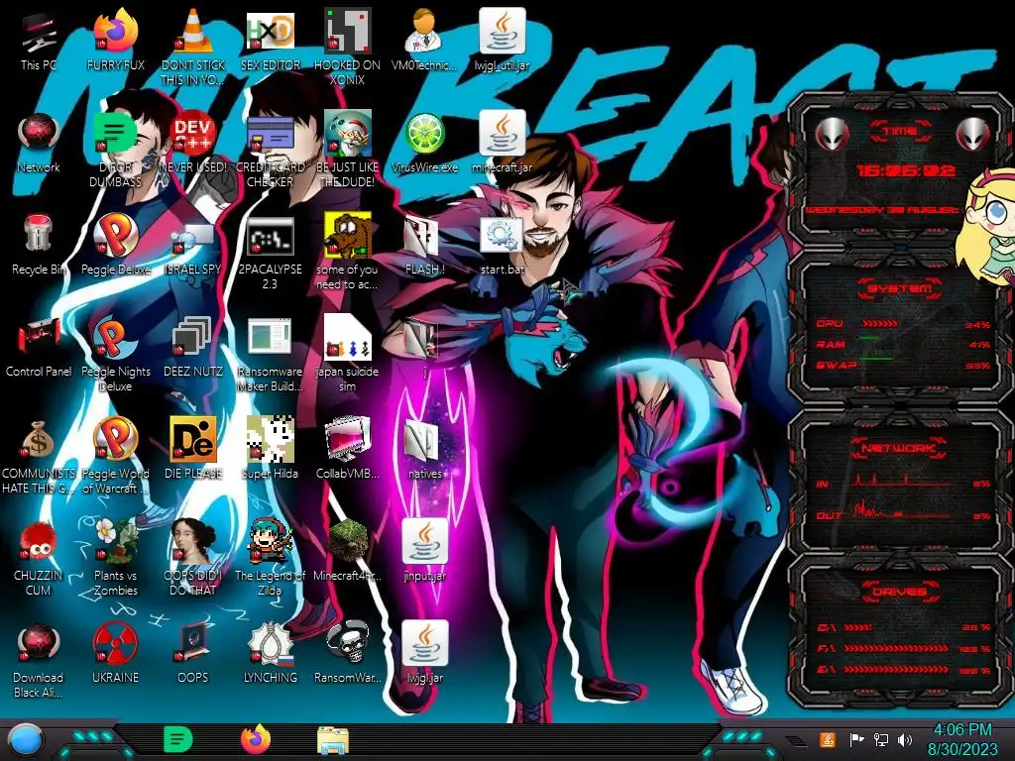Select the lwjgl.jar file
The width and height of the screenshot is (1015, 761).
(x=424, y=654)
